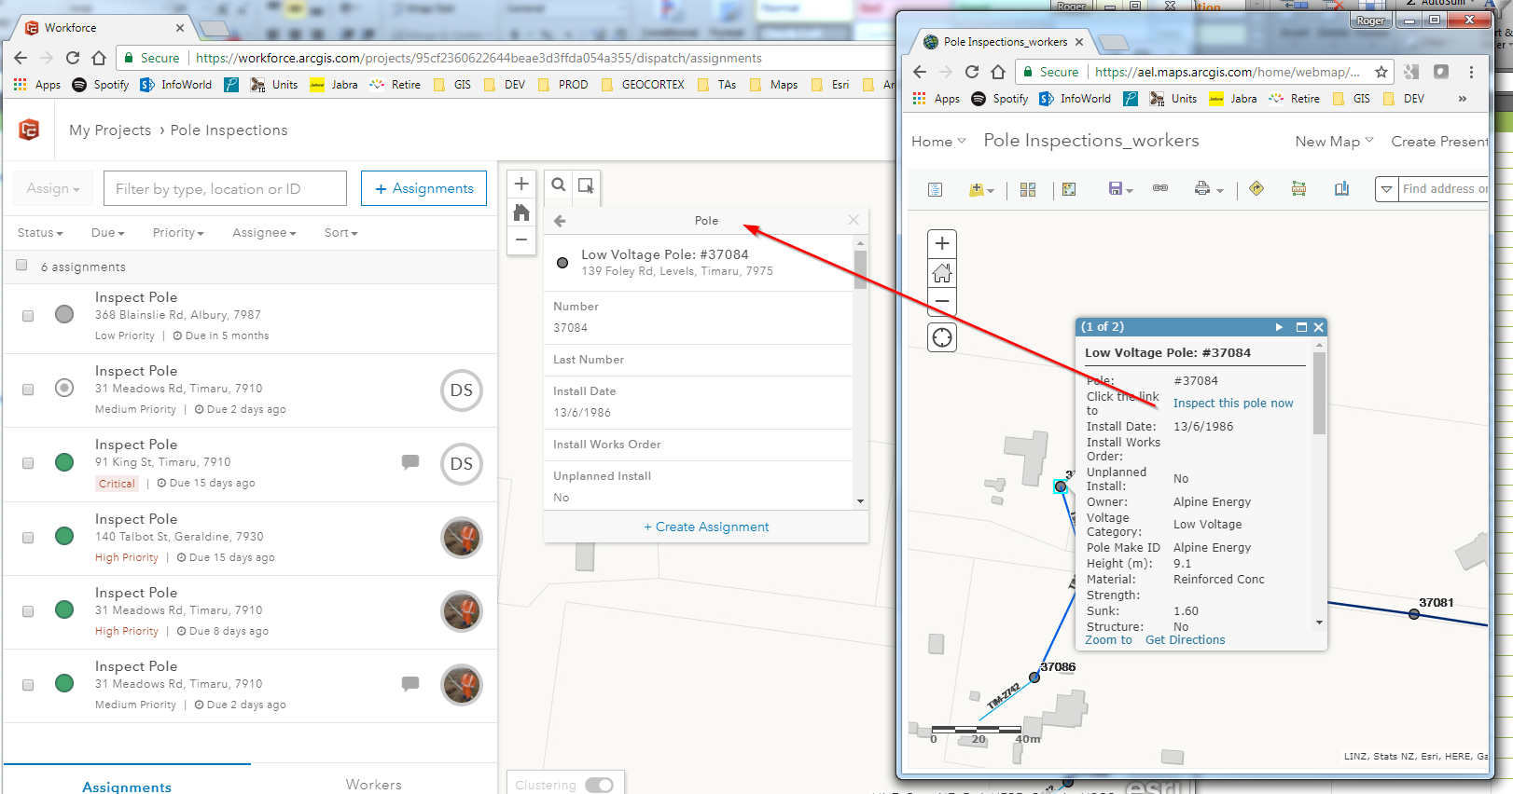This screenshot has width=1513, height=794.
Task: Check the 31 Meadows Rd assignment due 8 days ago
Action: click(28, 611)
